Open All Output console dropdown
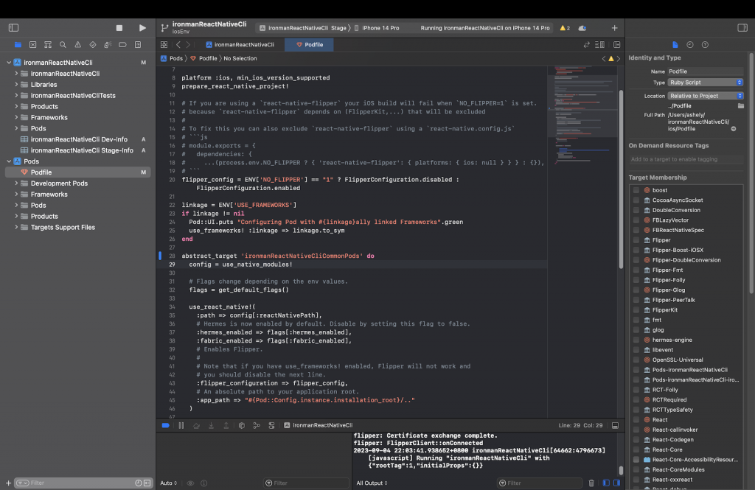Viewport: 755px width, 490px height. (372, 483)
